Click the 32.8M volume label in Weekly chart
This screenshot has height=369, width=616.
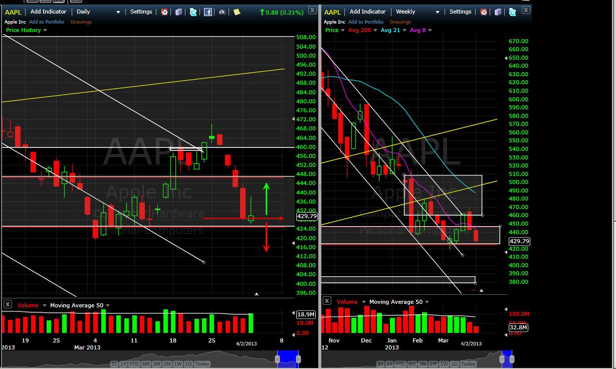518,327
